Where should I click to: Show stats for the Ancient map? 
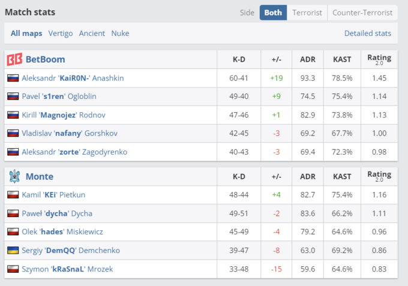point(92,34)
